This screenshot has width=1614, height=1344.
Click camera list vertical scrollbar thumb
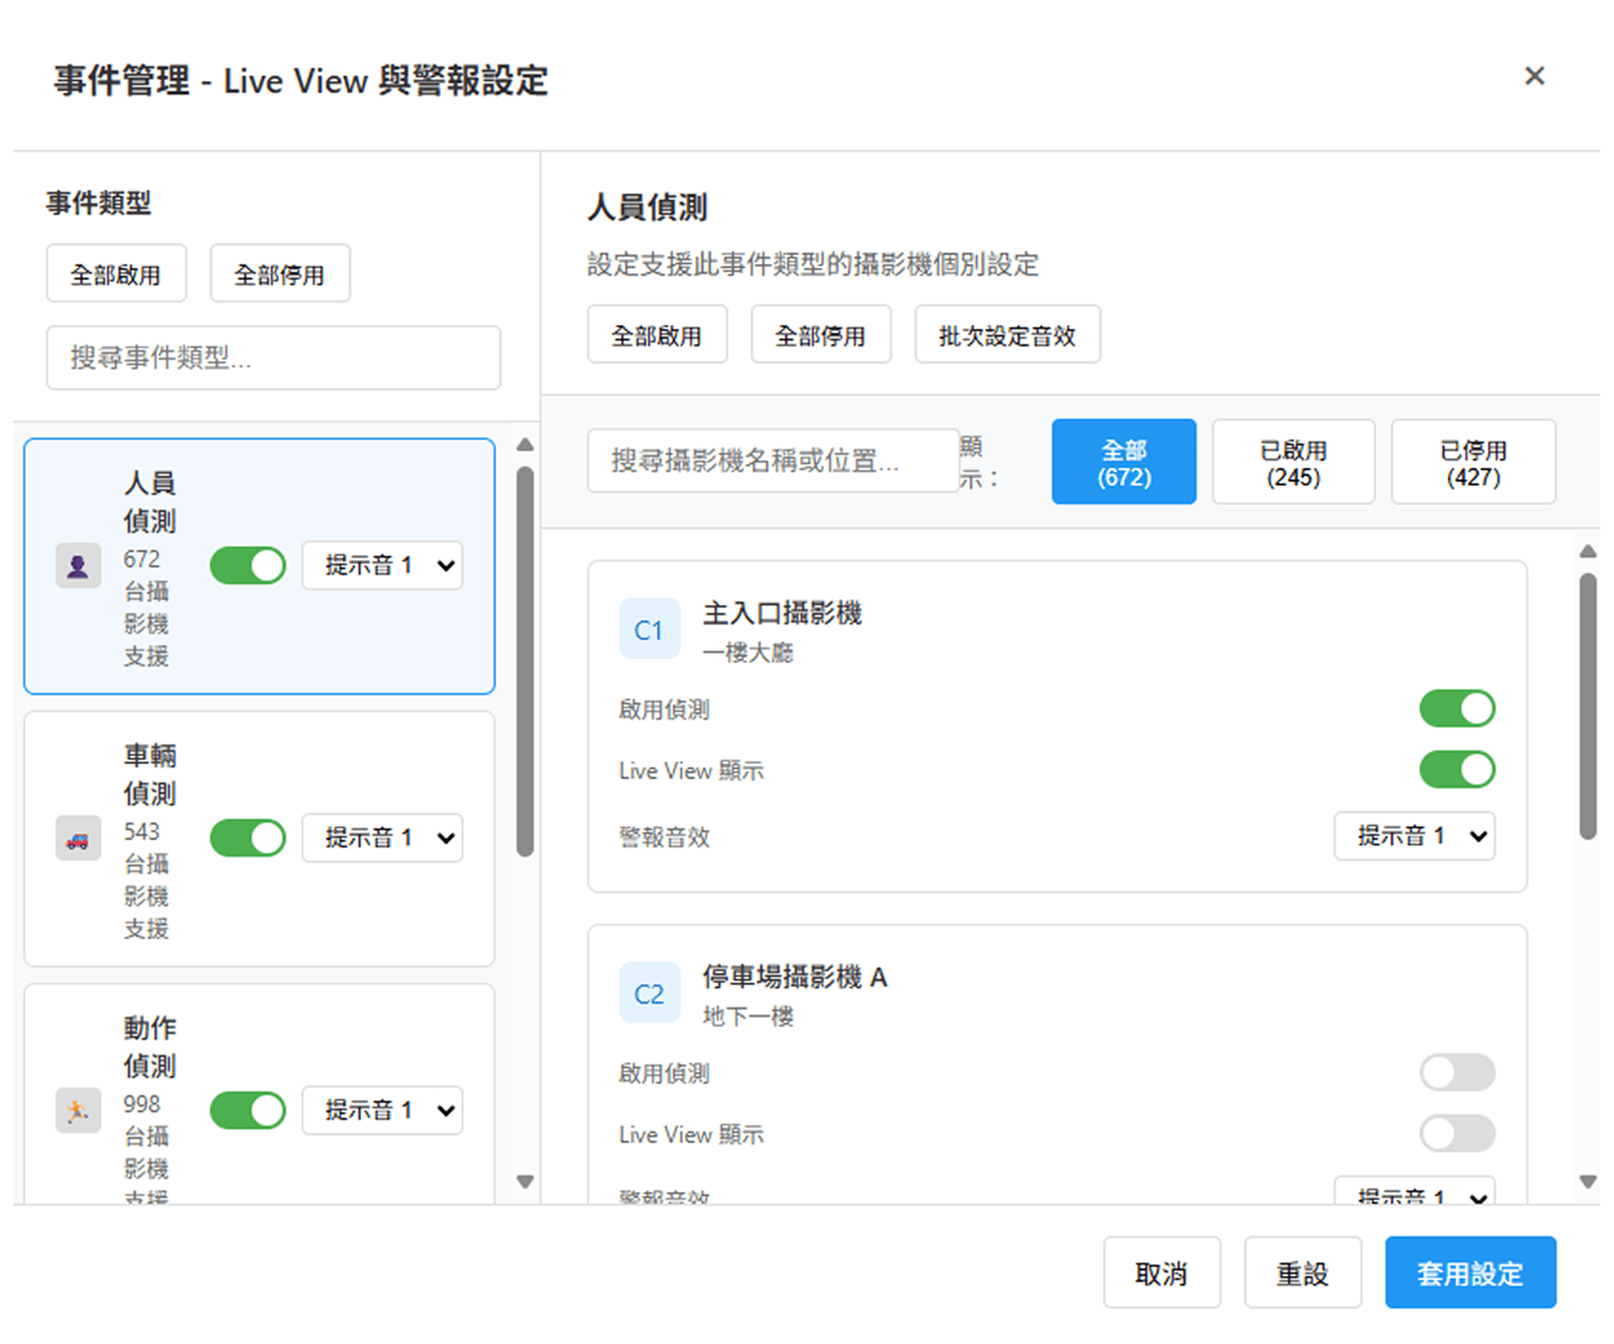point(1587,704)
